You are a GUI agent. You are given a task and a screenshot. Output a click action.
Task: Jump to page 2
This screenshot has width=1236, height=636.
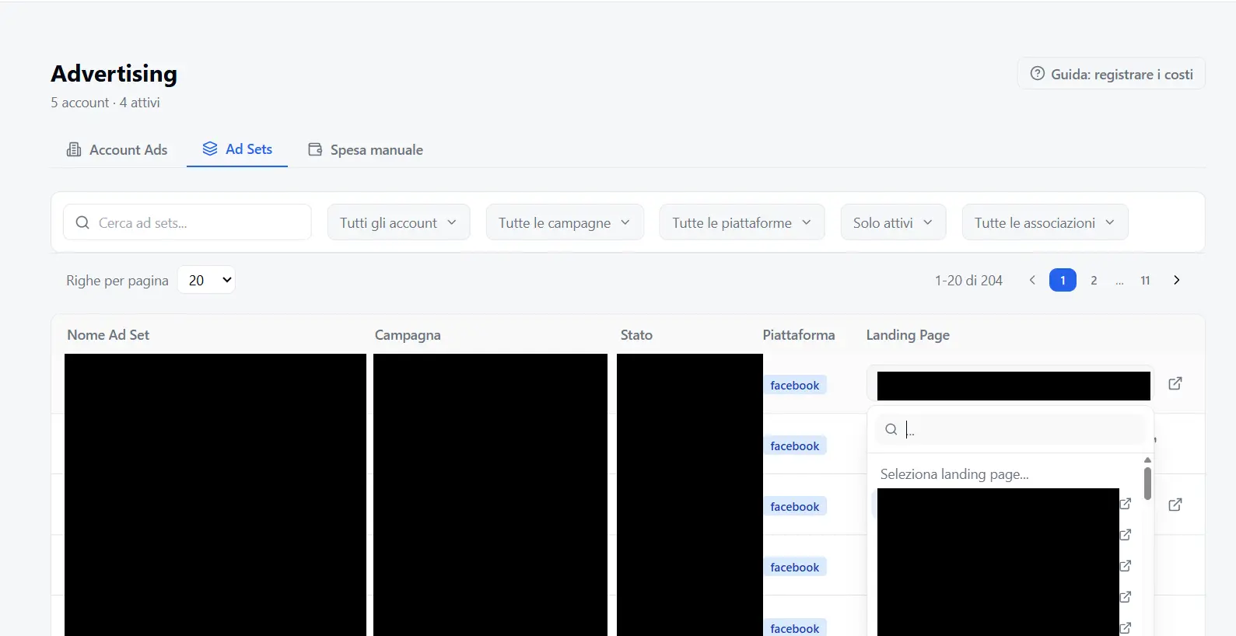click(1094, 280)
